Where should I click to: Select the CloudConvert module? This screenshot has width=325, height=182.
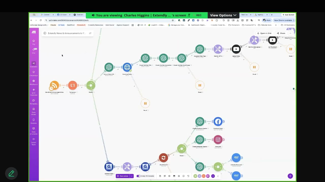[163, 157]
